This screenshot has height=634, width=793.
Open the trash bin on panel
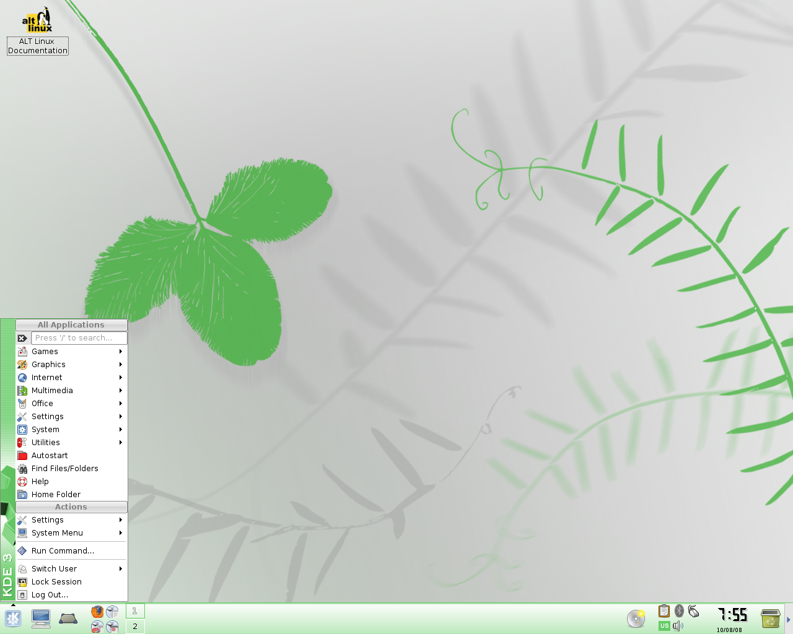[x=770, y=618]
